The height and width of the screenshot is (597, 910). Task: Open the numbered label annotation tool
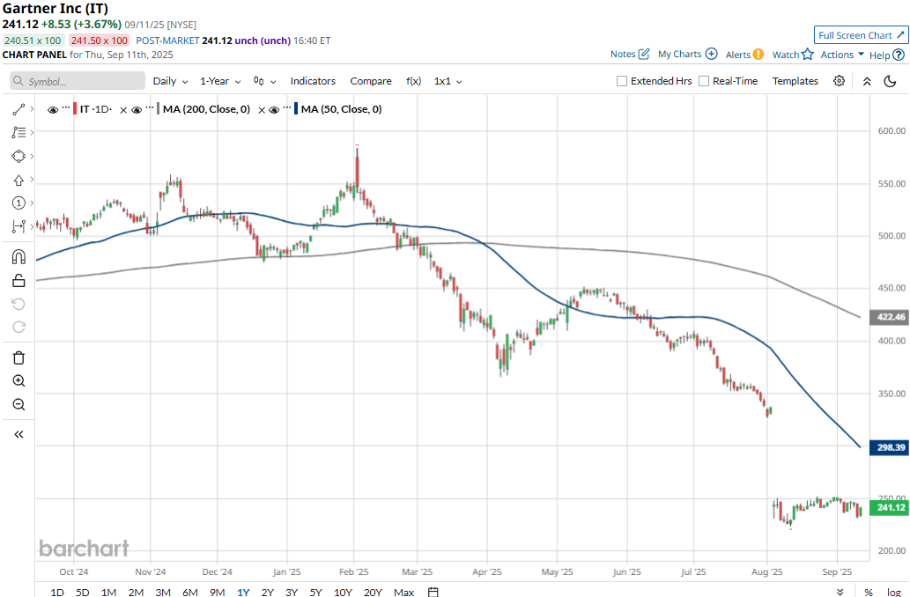[x=18, y=203]
